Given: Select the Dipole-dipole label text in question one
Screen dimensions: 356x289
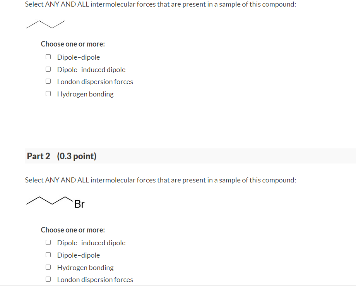Looking at the screenshot, I should (78, 57).
